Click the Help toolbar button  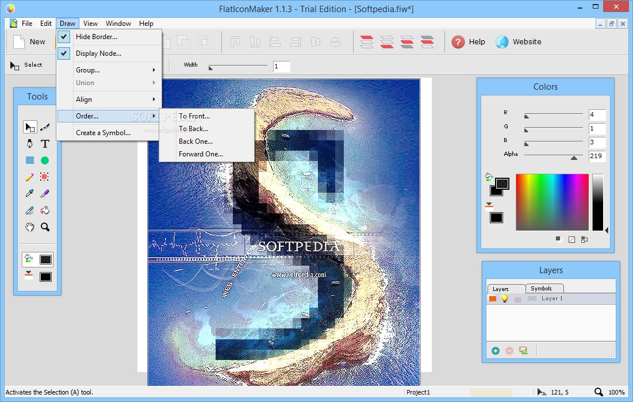coord(469,41)
